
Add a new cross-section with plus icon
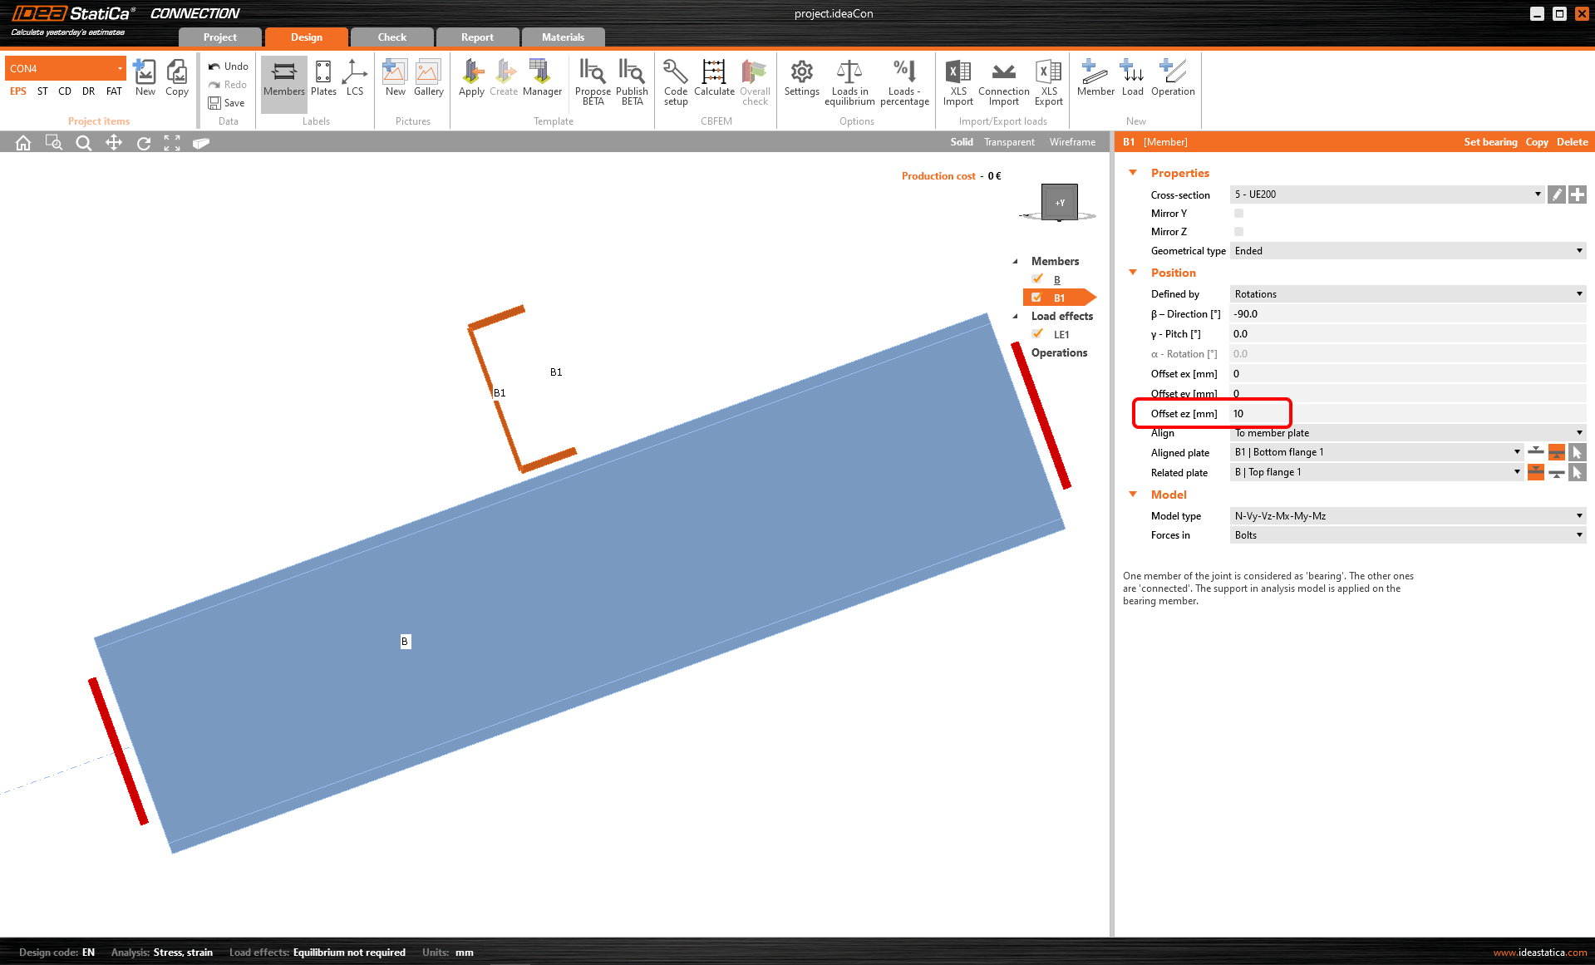point(1578,194)
